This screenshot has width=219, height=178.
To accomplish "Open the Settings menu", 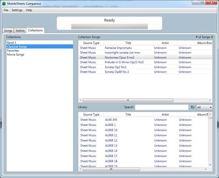I will coord(17,10).
